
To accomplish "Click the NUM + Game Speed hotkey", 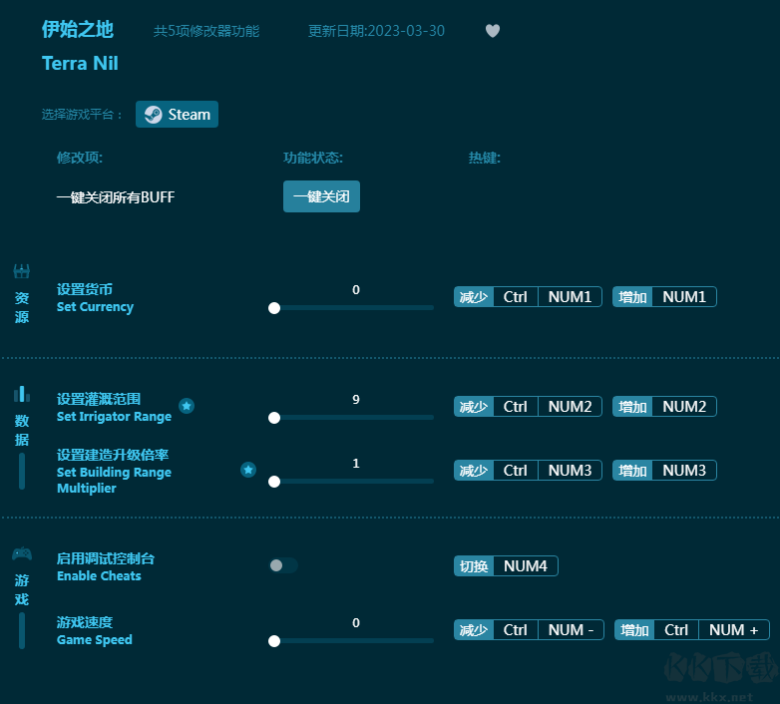I will 733,630.
